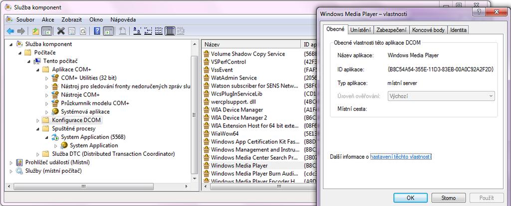Screen dimensions: 511x206
Task: Click the ID ap... column header
Action: tap(308, 44)
